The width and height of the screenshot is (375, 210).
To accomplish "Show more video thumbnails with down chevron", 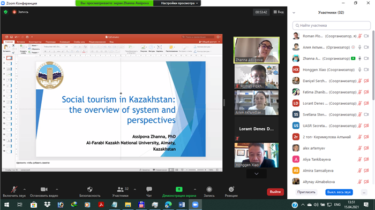I will tap(257, 174).
